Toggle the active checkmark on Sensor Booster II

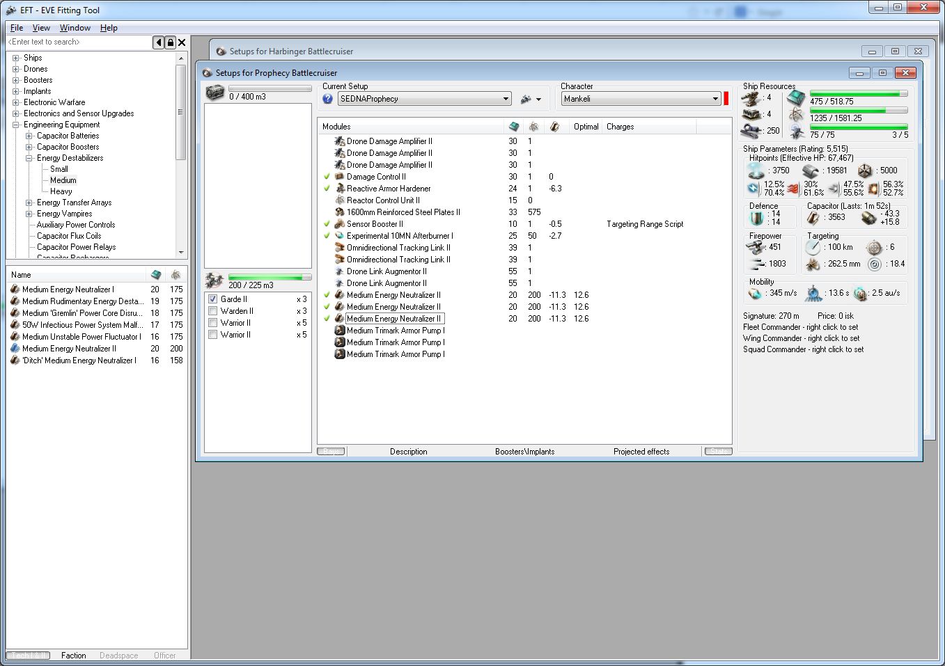tap(327, 224)
